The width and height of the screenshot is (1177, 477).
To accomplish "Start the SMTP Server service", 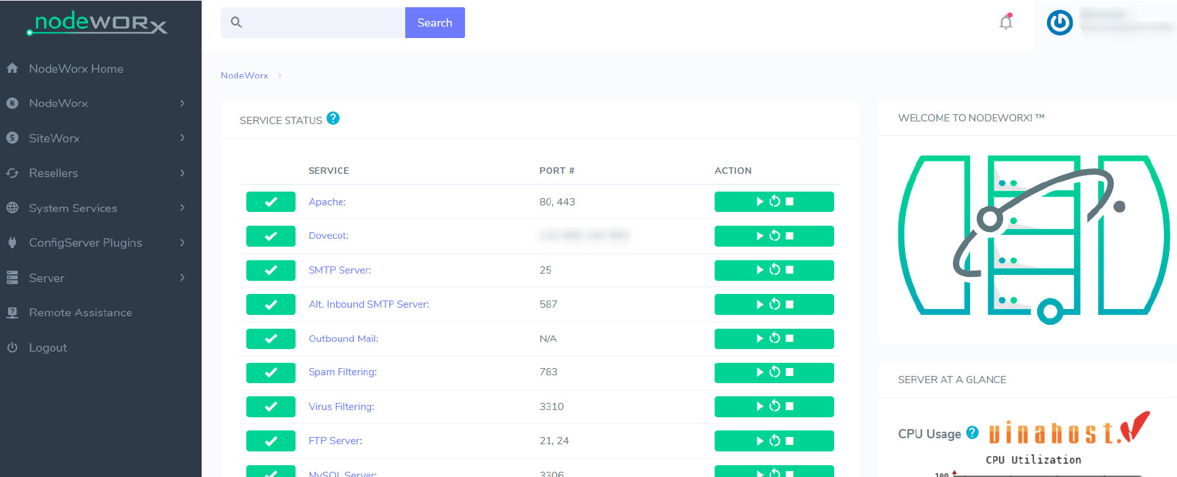I will coord(760,270).
